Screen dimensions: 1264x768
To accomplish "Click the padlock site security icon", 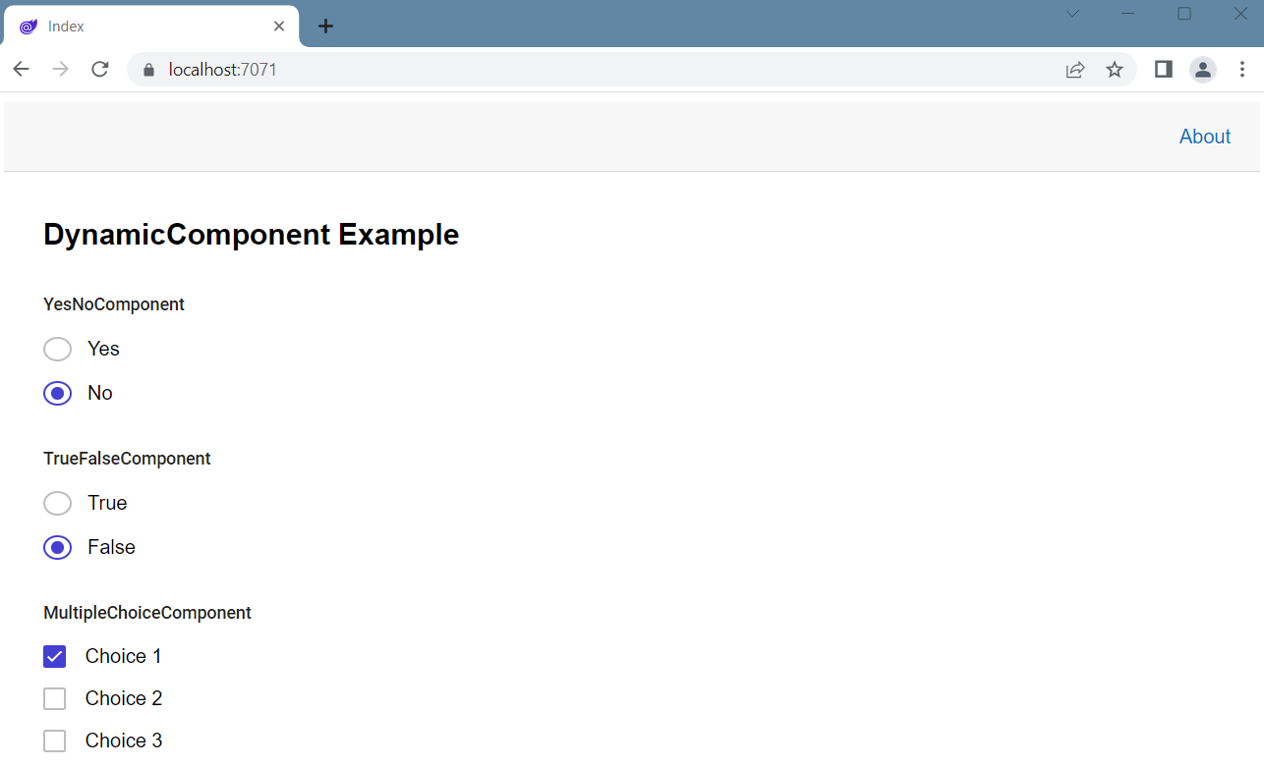I will click(147, 70).
